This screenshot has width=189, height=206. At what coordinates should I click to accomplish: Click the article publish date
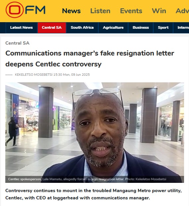(x=71, y=75)
